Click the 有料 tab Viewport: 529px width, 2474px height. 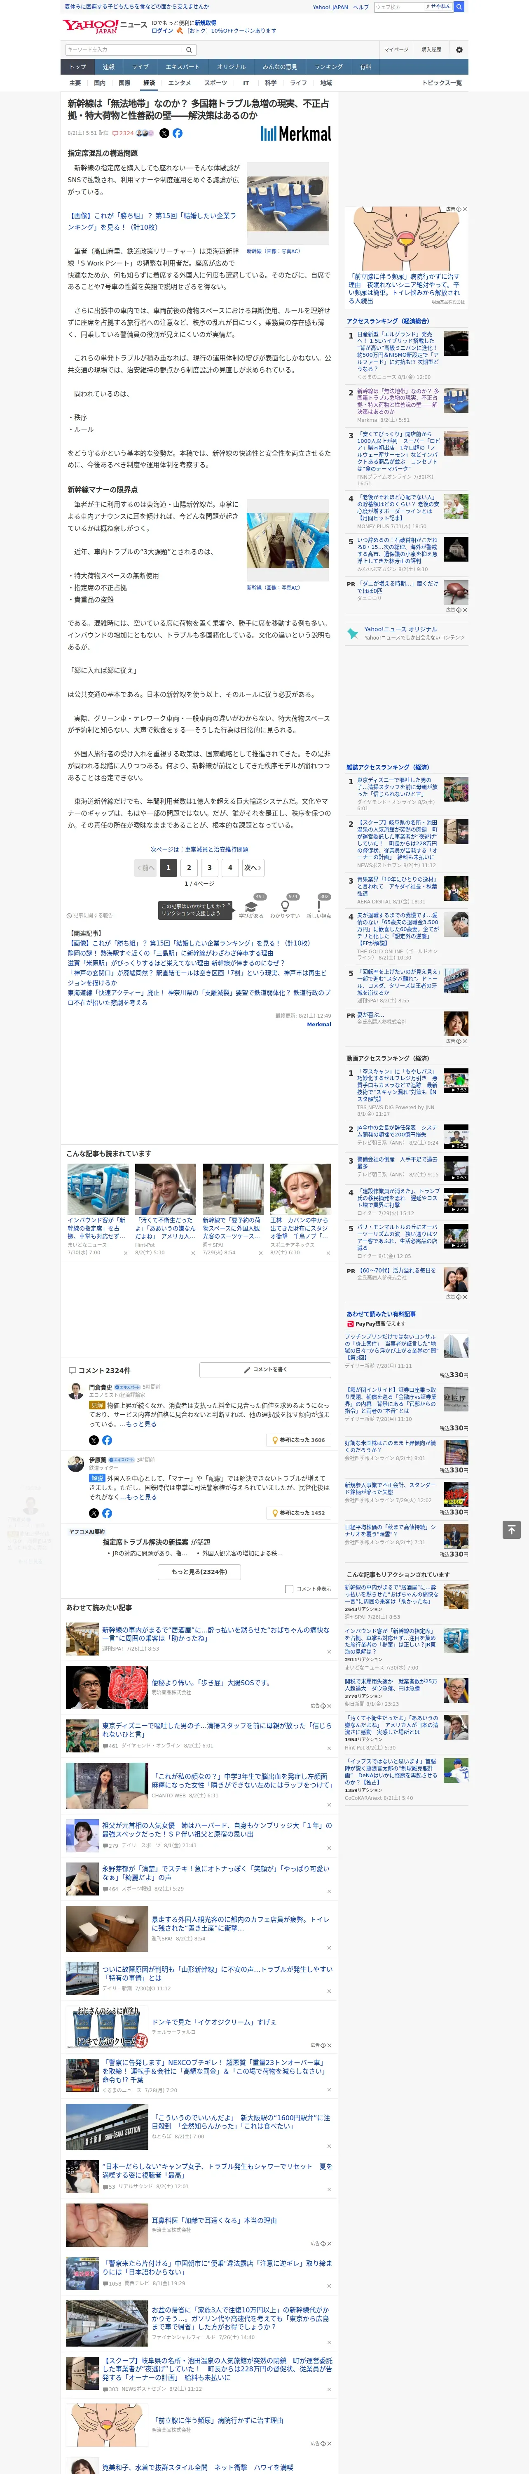tap(366, 66)
